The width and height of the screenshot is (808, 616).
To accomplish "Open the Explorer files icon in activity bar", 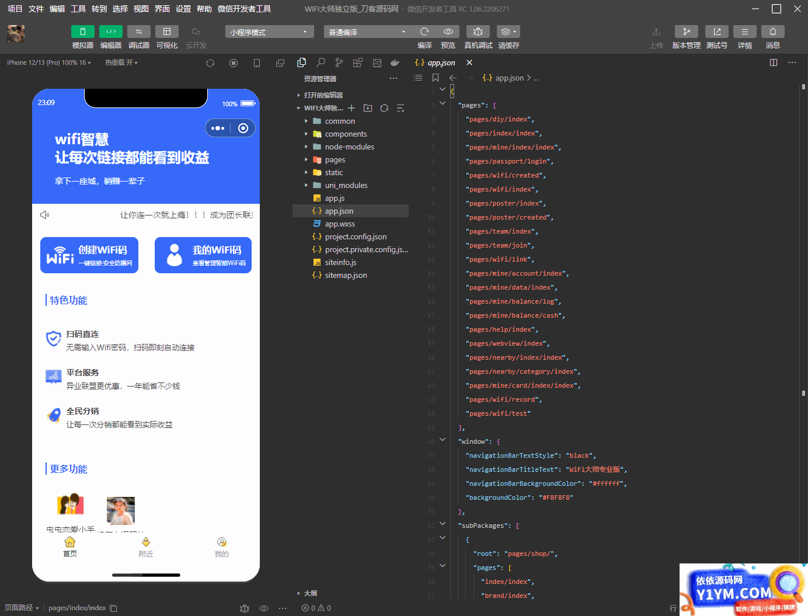I will (x=301, y=62).
